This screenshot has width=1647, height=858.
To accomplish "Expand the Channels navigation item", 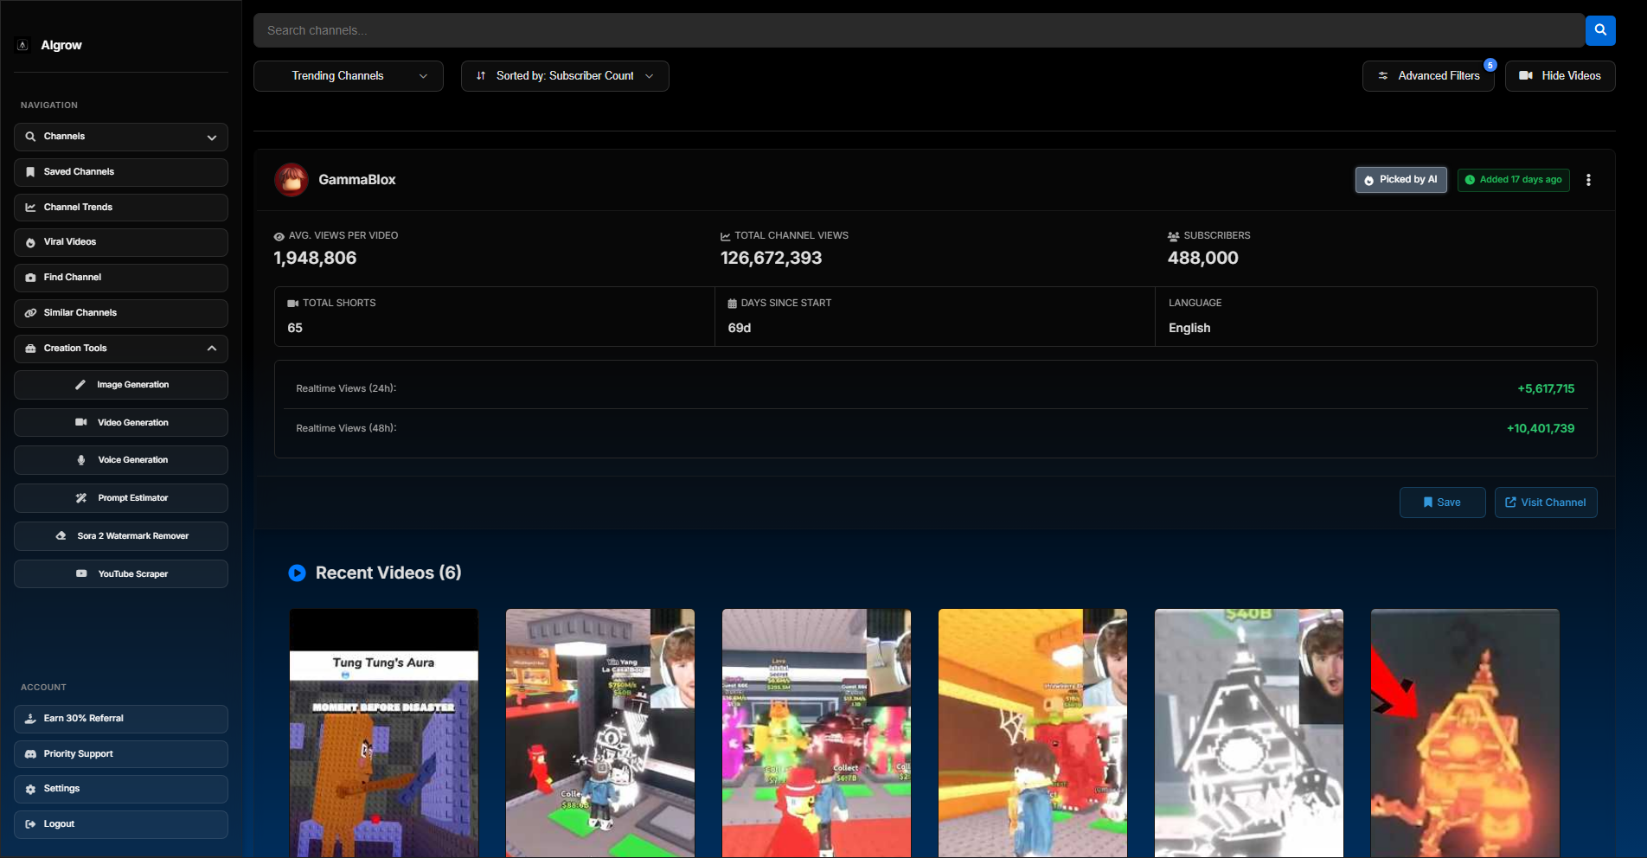I will [212, 137].
